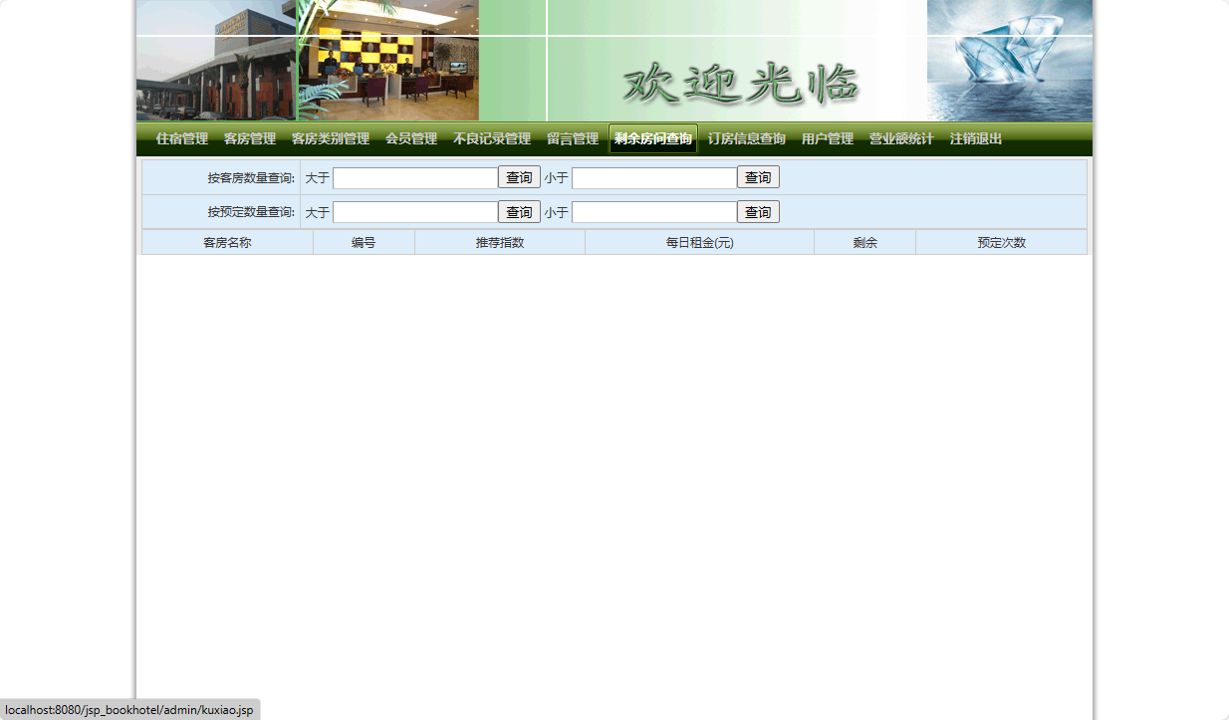The width and height of the screenshot is (1229, 720).
Task: Click the last 查询 button in booking row
Action: point(758,211)
